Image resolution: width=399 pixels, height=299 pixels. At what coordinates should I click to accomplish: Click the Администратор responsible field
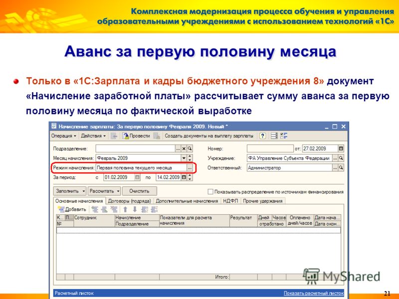coord(290,168)
